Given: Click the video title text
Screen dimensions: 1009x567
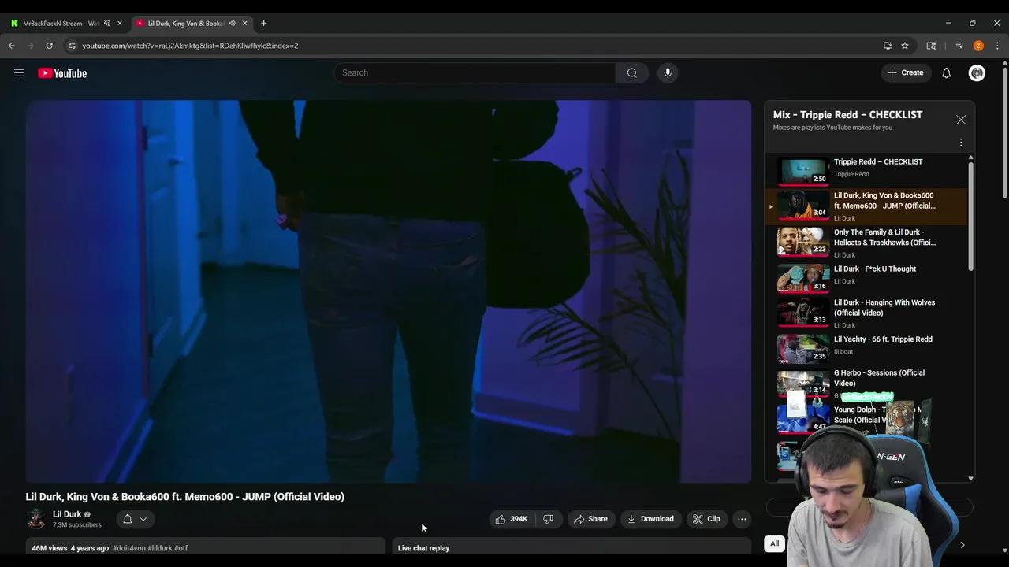Looking at the screenshot, I should click(x=185, y=497).
